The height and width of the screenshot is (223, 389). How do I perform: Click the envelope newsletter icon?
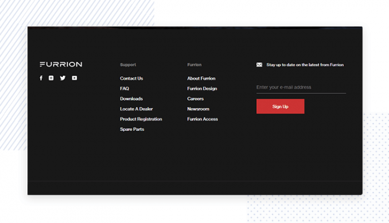pyautogui.click(x=259, y=65)
